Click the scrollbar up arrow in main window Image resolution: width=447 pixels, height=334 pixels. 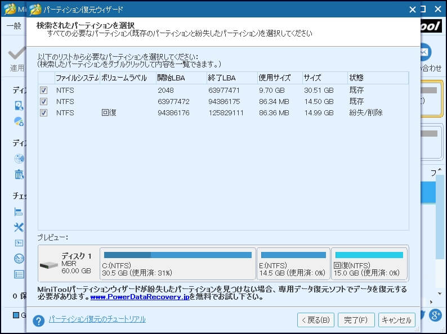click(440, 169)
